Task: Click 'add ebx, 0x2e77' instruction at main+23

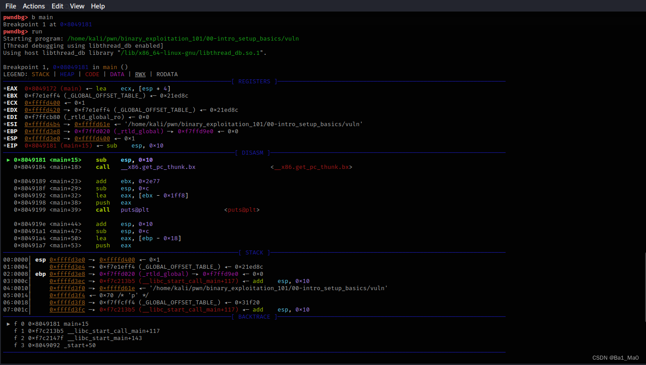Action: pyautogui.click(x=128, y=181)
